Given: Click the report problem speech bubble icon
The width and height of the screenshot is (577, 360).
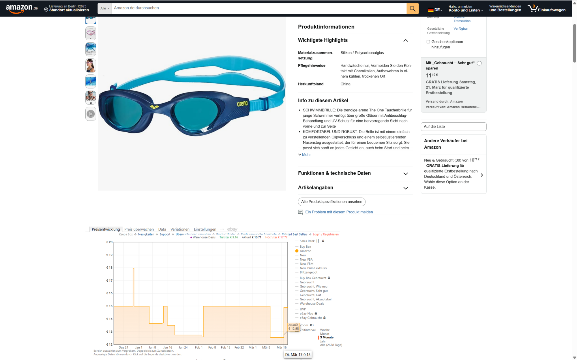Looking at the screenshot, I should (x=300, y=212).
